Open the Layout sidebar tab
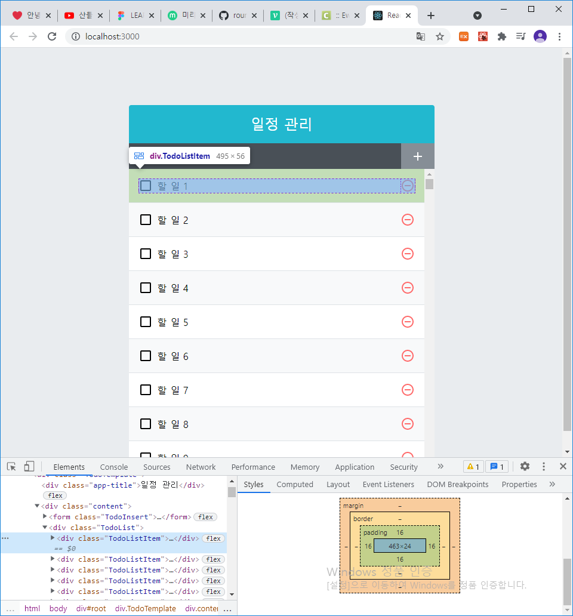Viewport: 573px width, 616px height. 338,485
